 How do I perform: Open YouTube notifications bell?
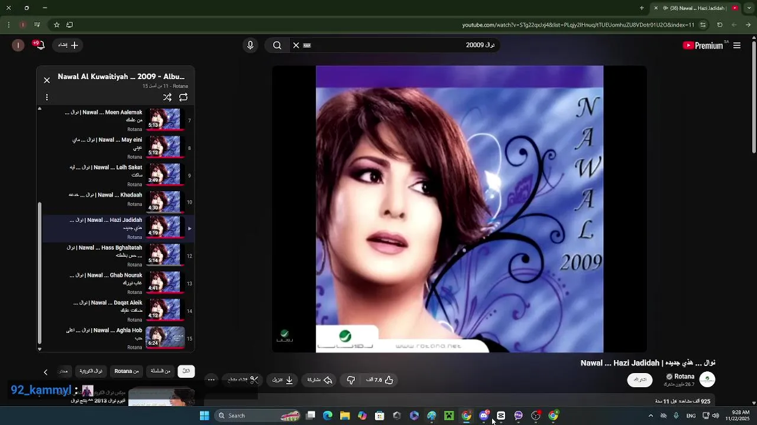coord(40,45)
